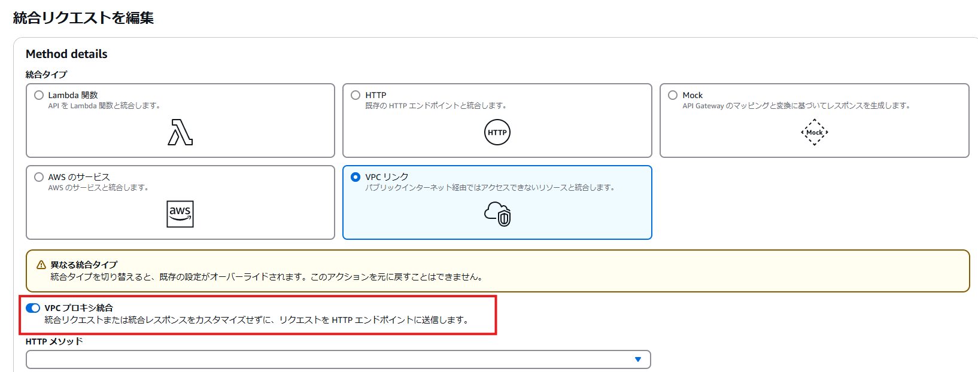Click the 'HTTP メソッド' field label
The width and height of the screenshot is (978, 372).
point(54,341)
